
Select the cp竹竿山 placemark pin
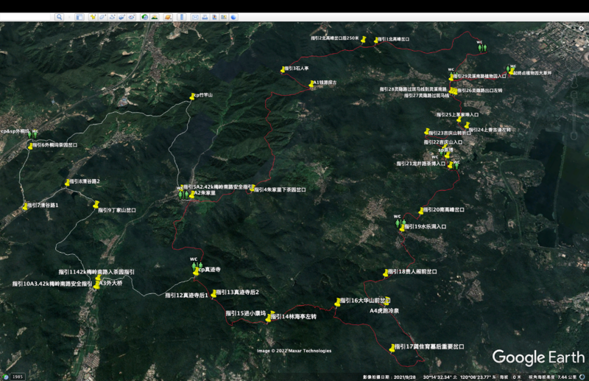coord(193,95)
